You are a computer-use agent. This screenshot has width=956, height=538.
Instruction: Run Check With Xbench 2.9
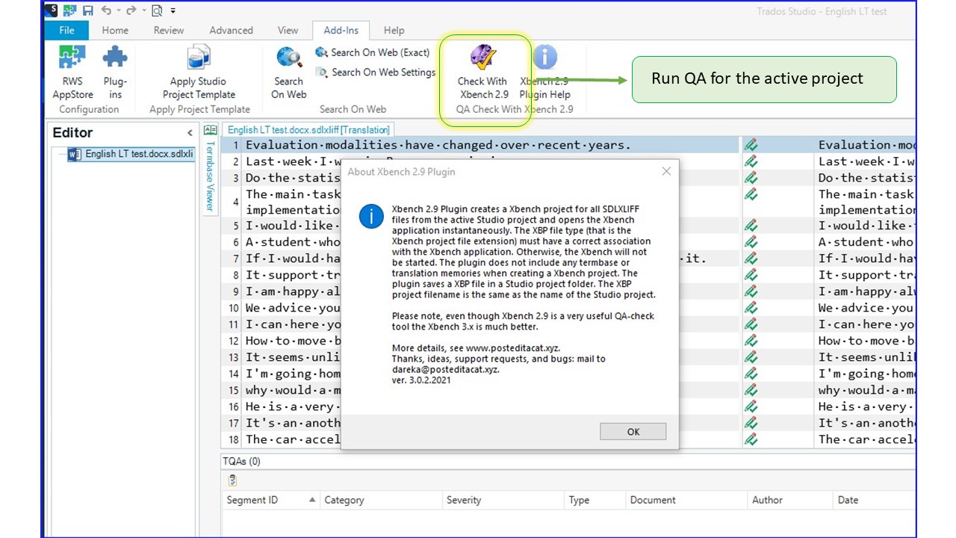pos(483,72)
